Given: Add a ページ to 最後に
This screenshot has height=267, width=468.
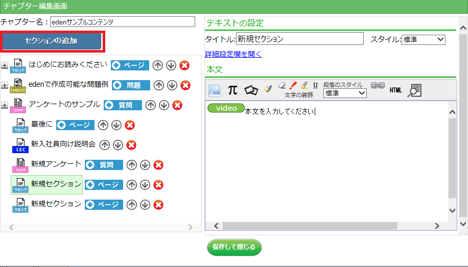Looking at the screenshot, I should coord(75,125).
